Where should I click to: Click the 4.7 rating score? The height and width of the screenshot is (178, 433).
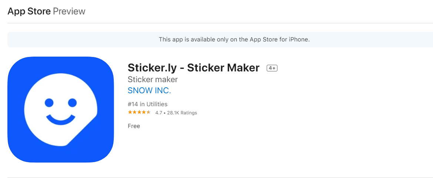coord(159,112)
